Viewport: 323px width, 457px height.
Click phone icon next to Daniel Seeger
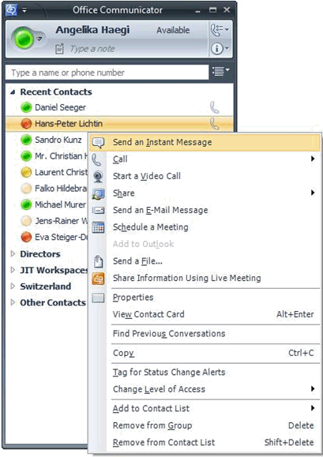pos(214,107)
